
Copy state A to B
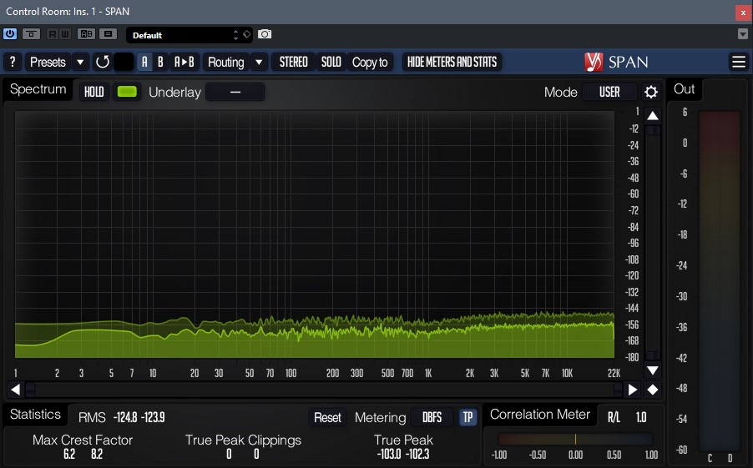pos(184,62)
